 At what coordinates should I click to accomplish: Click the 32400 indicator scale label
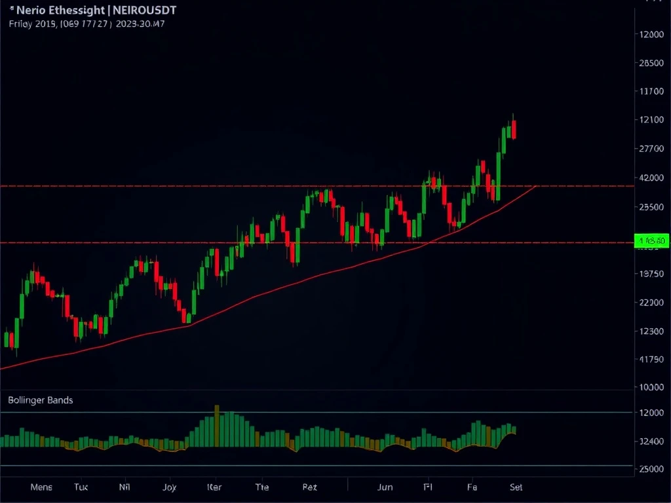point(651,441)
